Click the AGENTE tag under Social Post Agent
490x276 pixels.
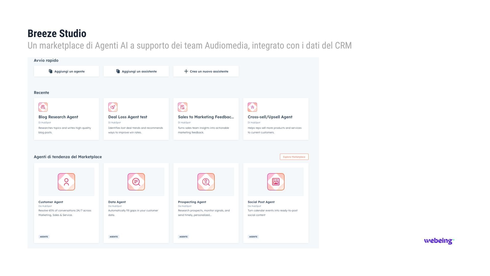253,237
